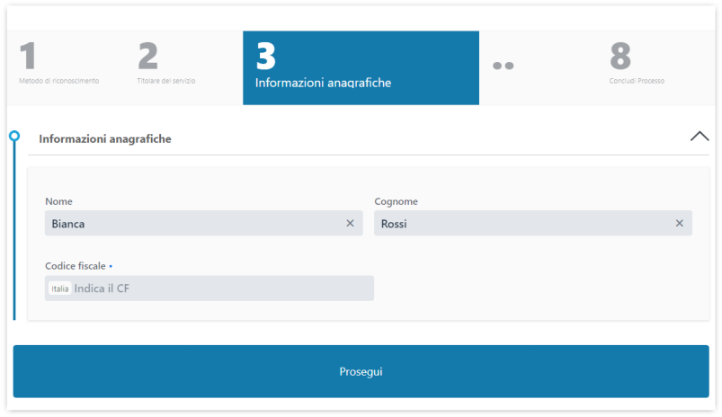
Task: Click the Italia country badge
Action: (x=60, y=288)
